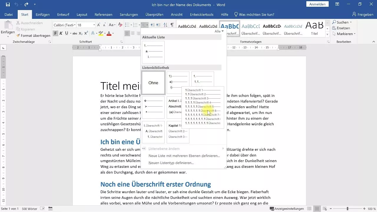377x212 pixels.
Task: Select 'Ohne' in the Listenbibliothek
Action: pos(153,83)
